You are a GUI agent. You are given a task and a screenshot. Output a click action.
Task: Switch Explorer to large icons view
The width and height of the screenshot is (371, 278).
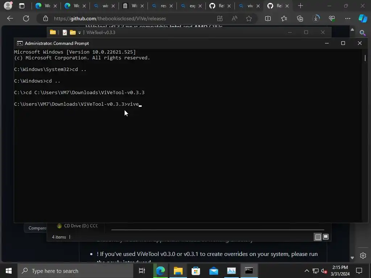tap(326, 237)
